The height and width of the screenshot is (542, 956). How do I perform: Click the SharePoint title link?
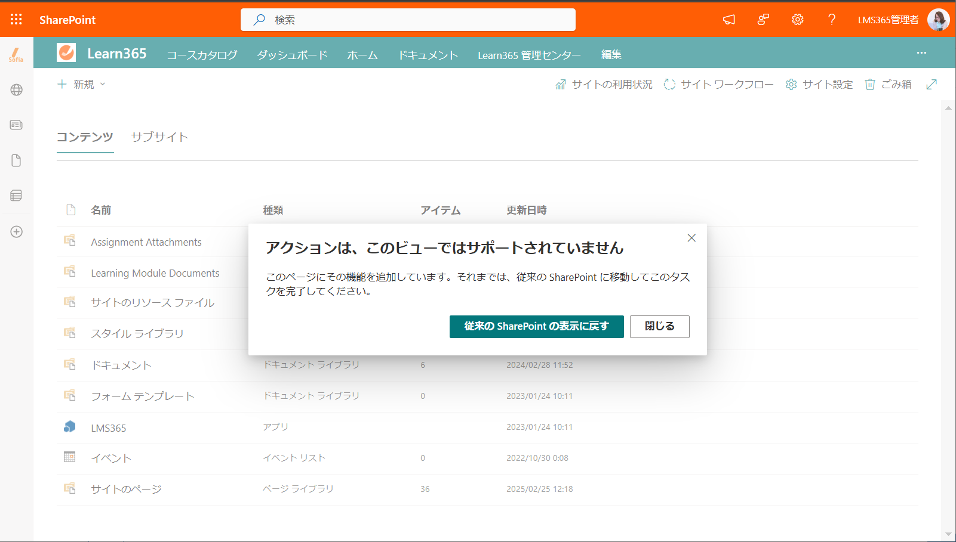[x=67, y=20]
